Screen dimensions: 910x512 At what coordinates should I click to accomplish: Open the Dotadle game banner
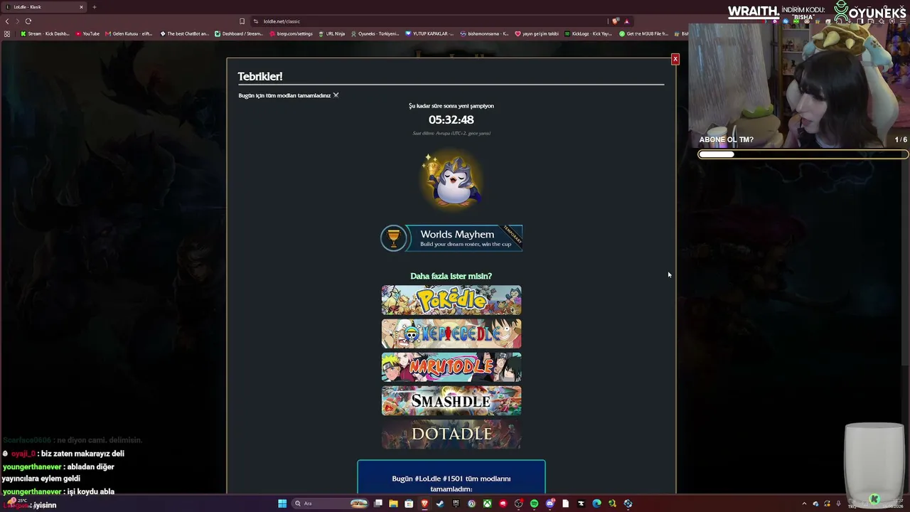451,434
